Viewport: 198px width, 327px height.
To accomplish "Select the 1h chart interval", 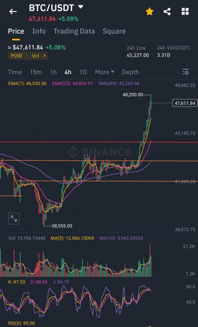I will [x=53, y=72].
